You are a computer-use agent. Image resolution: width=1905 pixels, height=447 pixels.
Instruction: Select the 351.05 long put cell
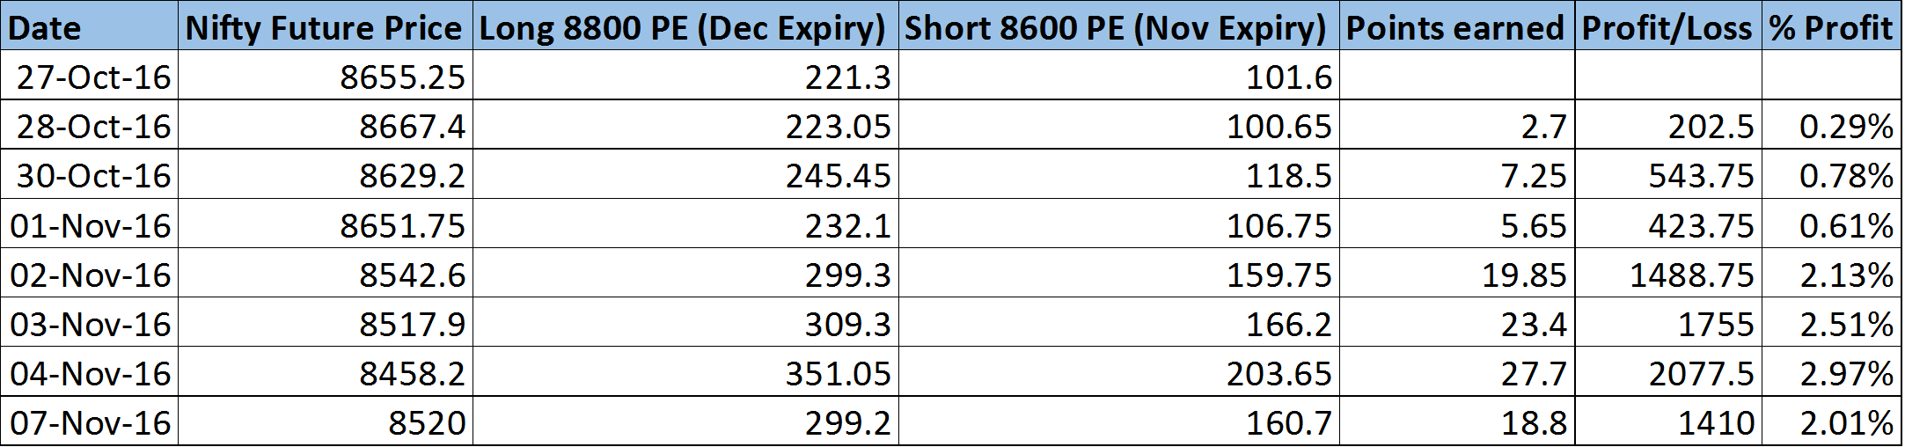click(685, 371)
